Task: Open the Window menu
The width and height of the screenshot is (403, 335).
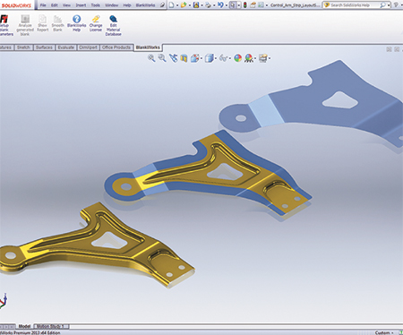Action: pyautogui.click(x=111, y=5)
